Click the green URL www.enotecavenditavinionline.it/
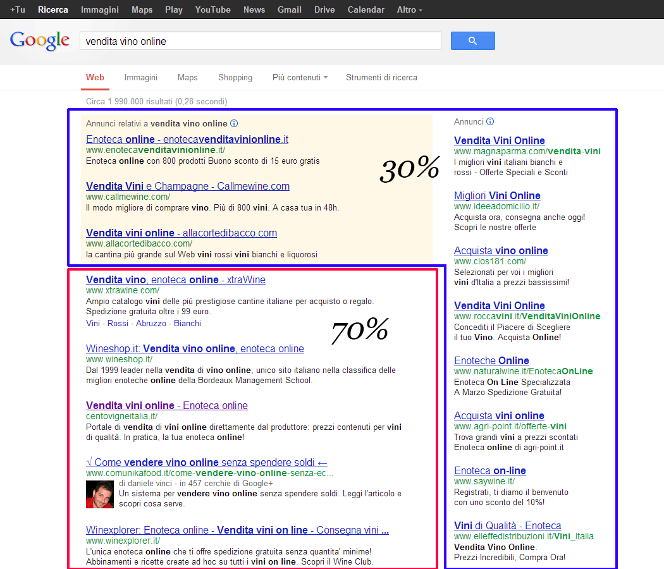664x569 pixels. click(x=156, y=150)
